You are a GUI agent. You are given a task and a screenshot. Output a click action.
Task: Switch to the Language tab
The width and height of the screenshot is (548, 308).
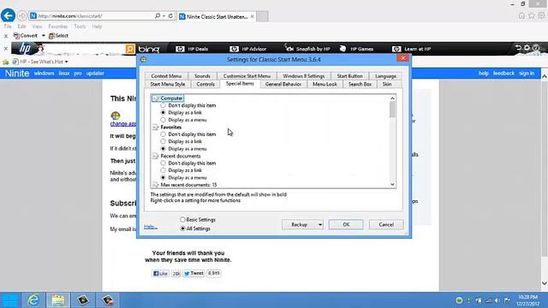385,76
